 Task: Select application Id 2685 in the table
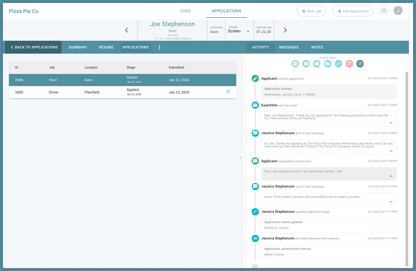(123, 92)
